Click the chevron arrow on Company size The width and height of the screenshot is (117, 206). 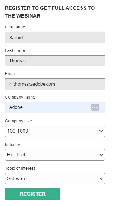[x=101, y=131]
